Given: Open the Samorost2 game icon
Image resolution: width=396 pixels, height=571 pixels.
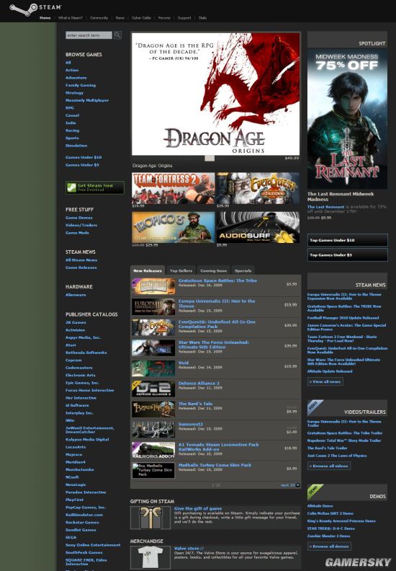Looking at the screenshot, I should pos(153,430).
